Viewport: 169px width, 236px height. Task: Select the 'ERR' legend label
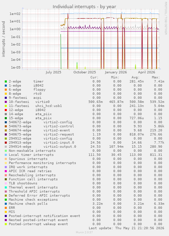12,208
